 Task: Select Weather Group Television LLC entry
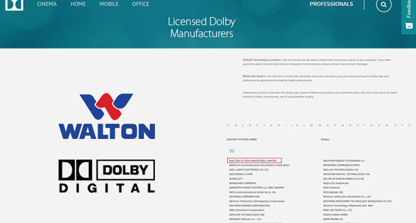tap(344, 161)
